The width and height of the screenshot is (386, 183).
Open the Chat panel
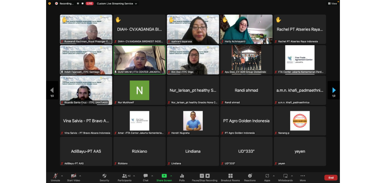145,177
